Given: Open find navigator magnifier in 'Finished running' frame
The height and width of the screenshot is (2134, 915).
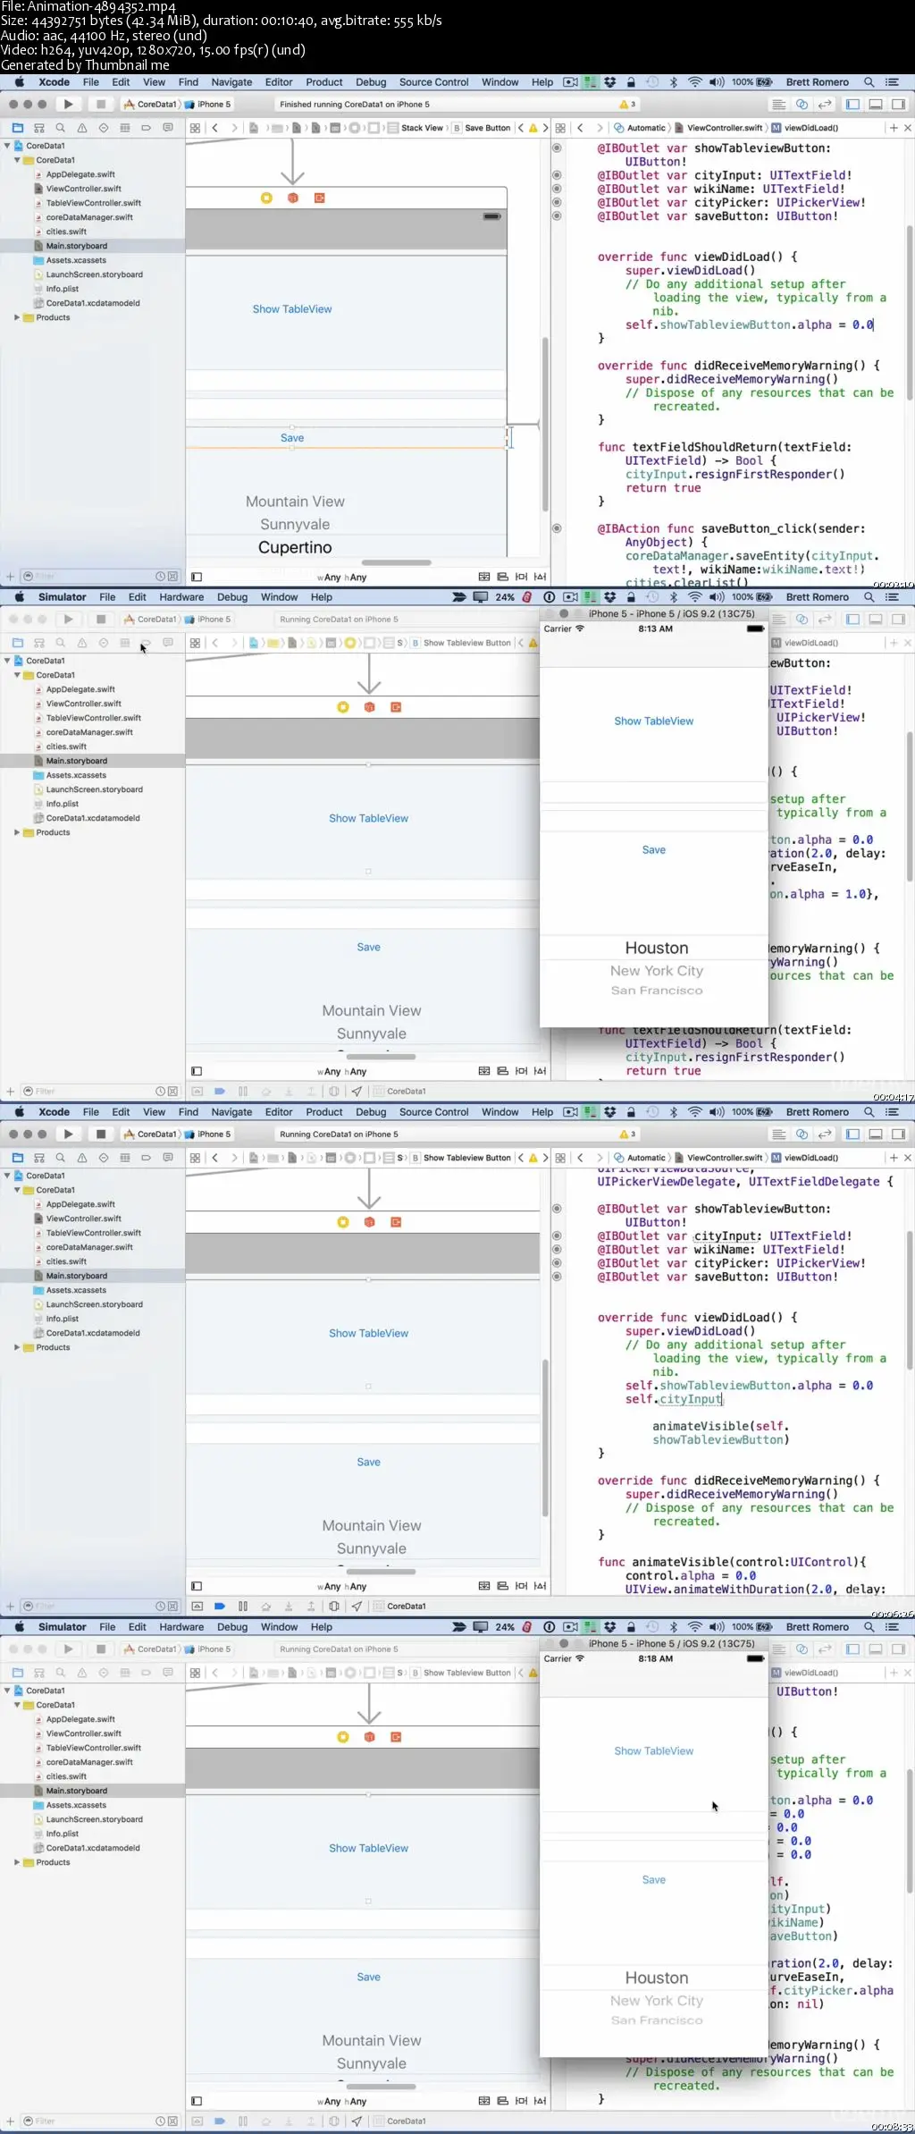Looking at the screenshot, I should [61, 128].
